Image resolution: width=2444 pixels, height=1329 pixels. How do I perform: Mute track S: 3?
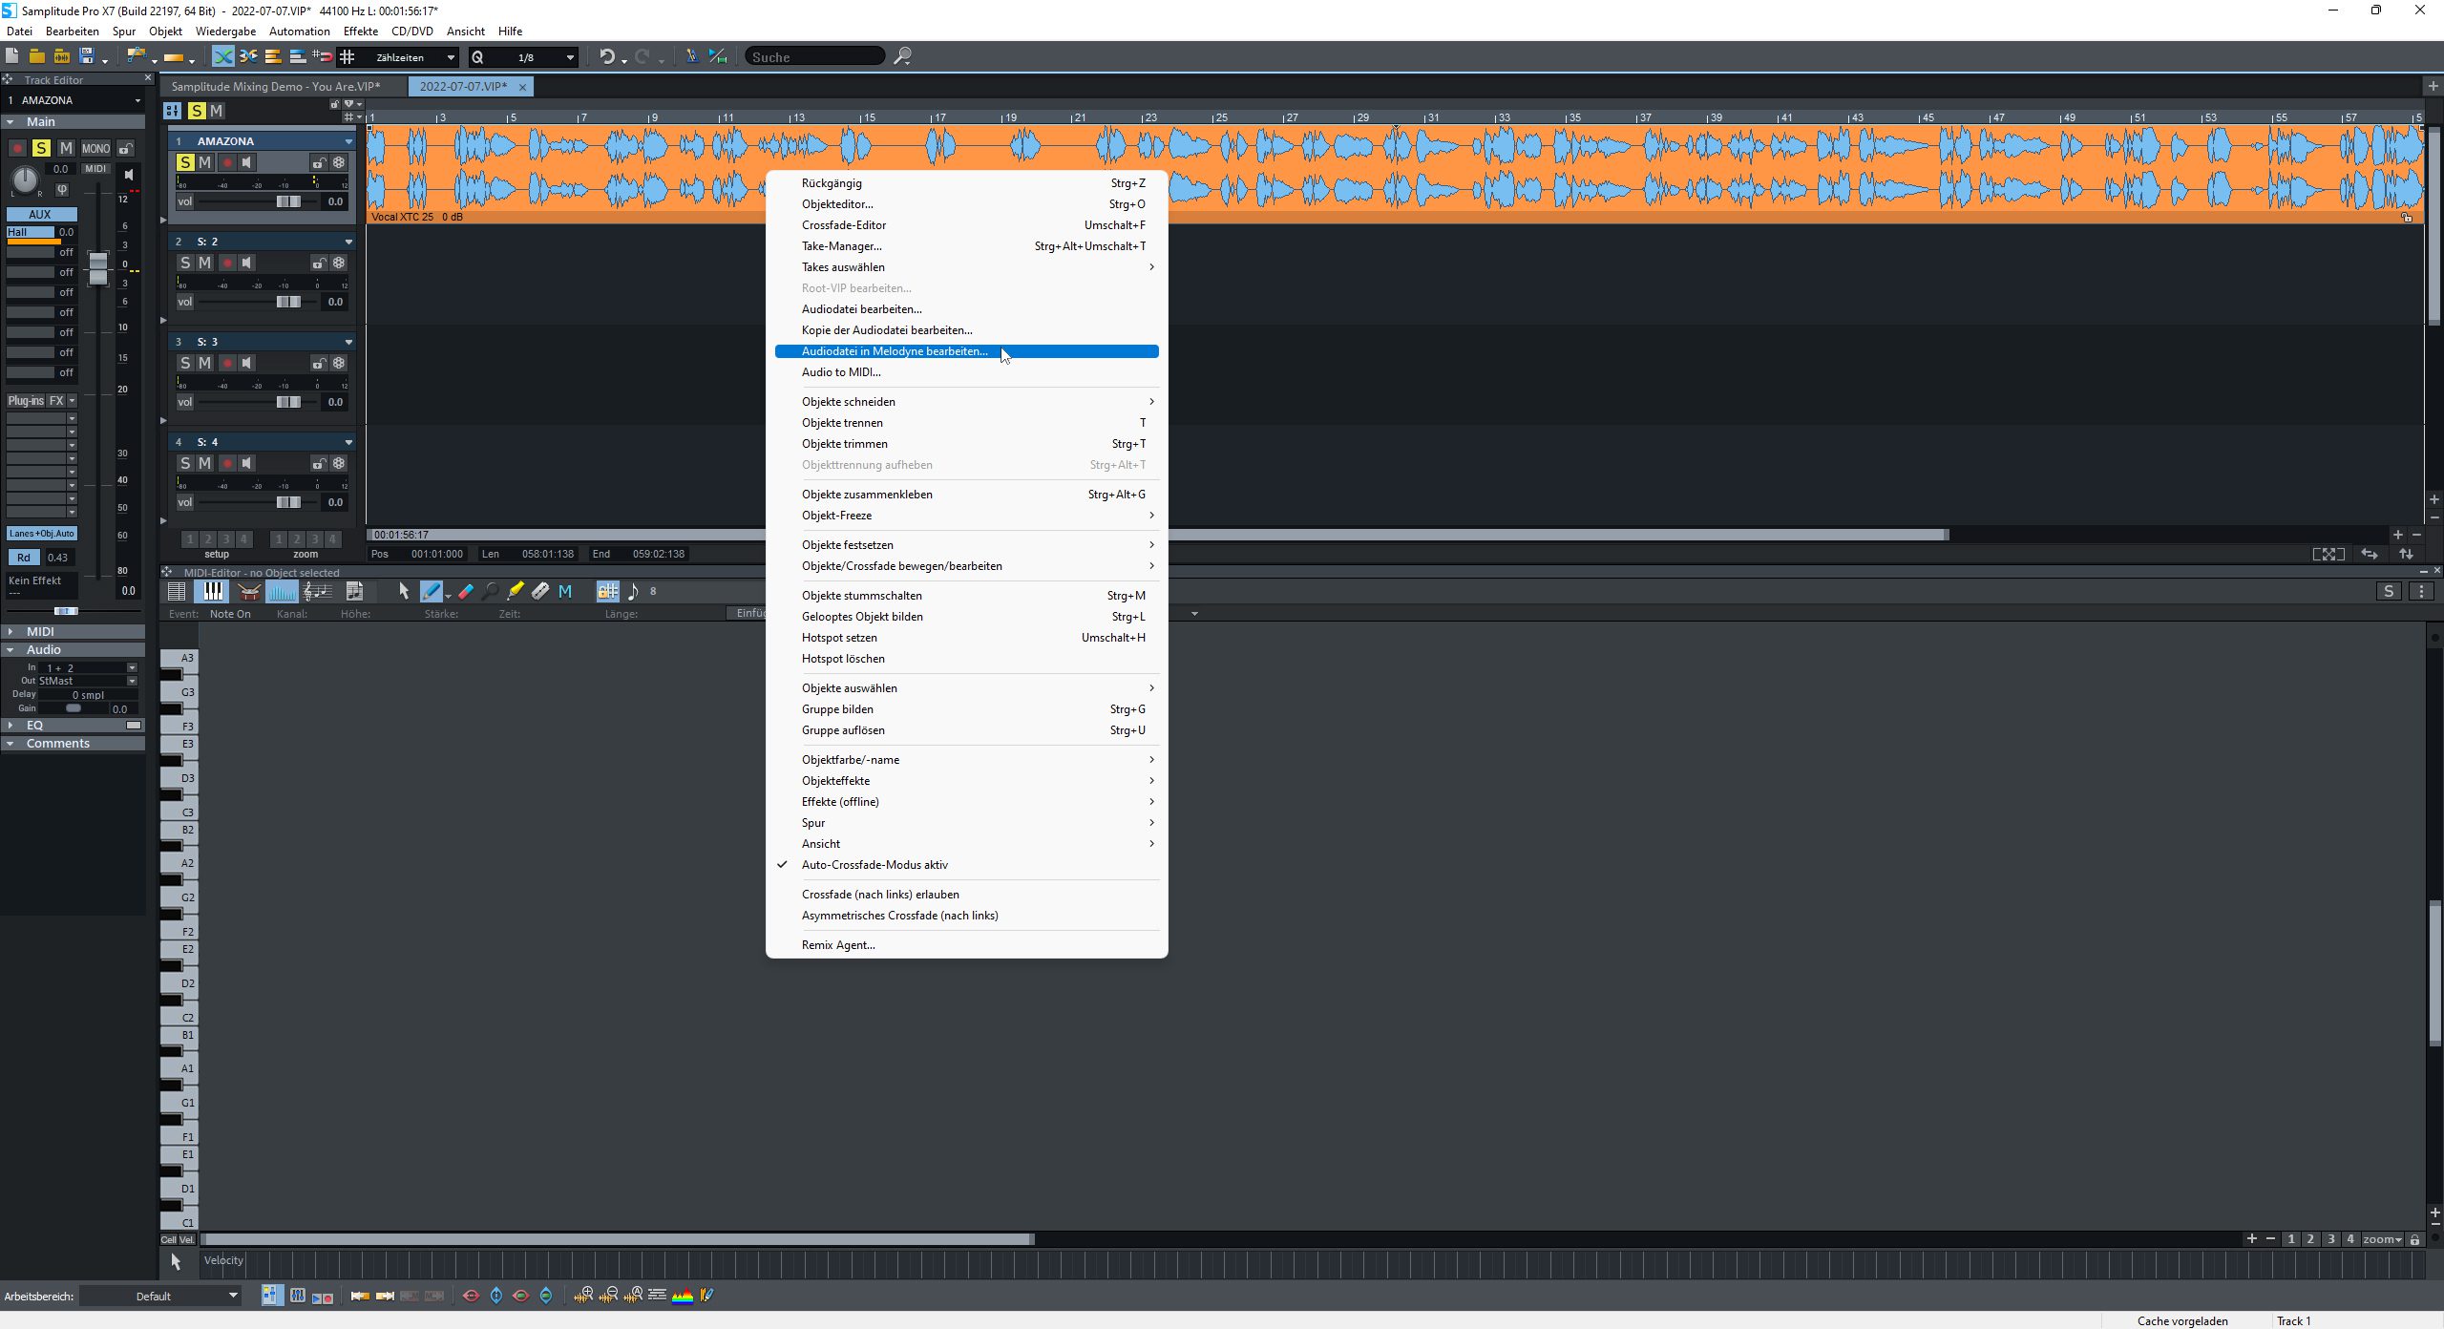204,363
